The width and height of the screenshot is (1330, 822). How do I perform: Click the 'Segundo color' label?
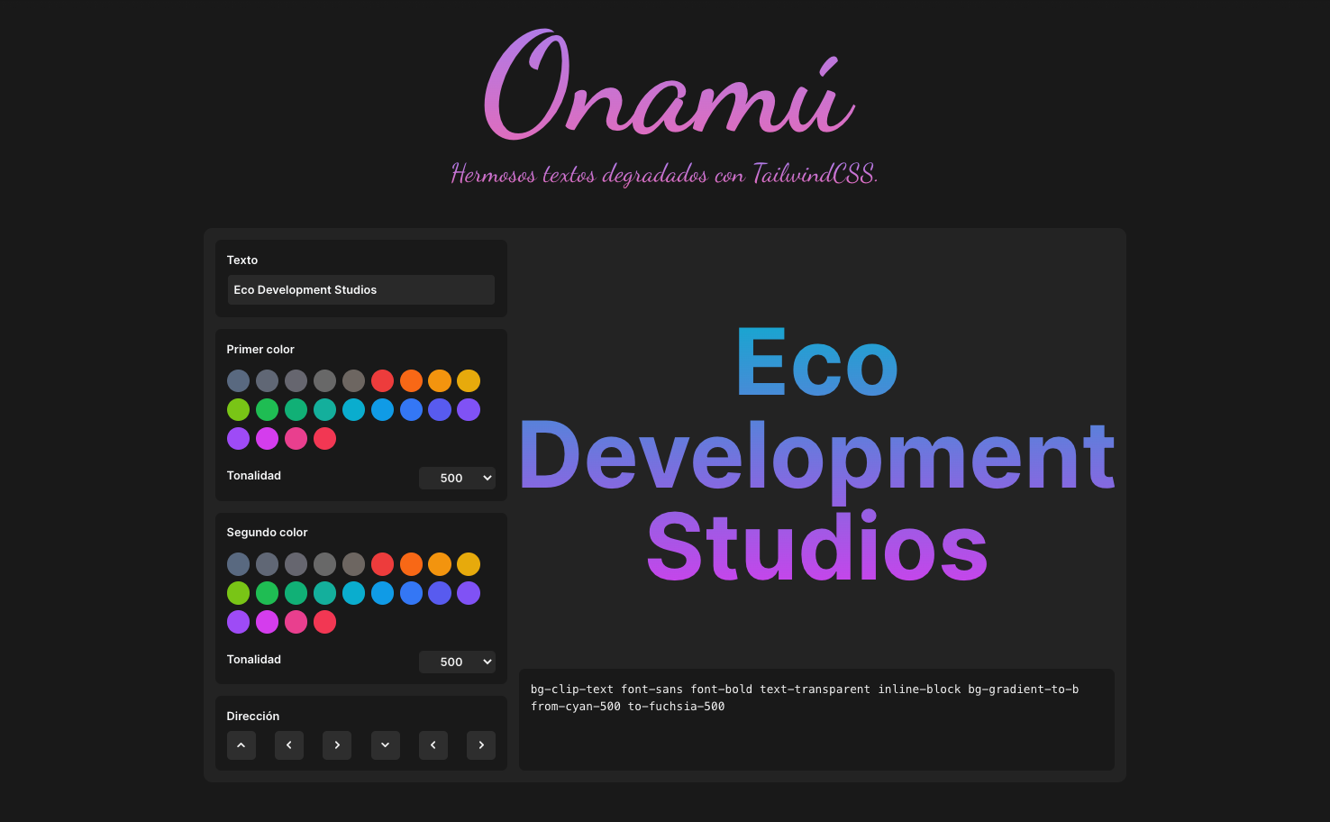pyautogui.click(x=267, y=533)
